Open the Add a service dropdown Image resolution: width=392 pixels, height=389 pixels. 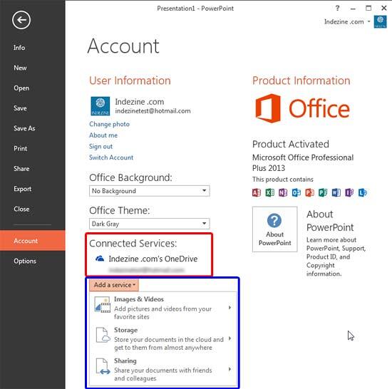[x=114, y=285]
